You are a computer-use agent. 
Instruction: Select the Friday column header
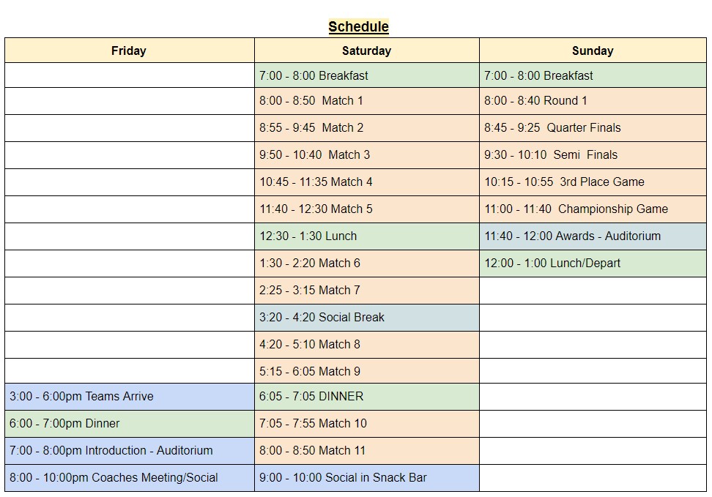coord(130,51)
